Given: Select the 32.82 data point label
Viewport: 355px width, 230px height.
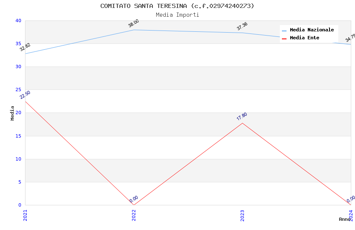Looking at the screenshot, I should (x=25, y=47).
